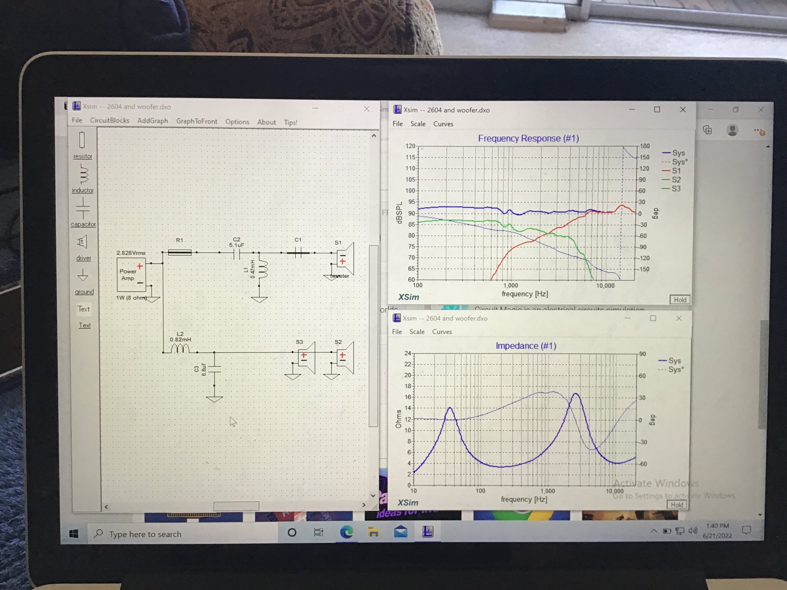The height and width of the screenshot is (590, 787).
Task: Select driver S3 in the schematic
Action: point(306,358)
